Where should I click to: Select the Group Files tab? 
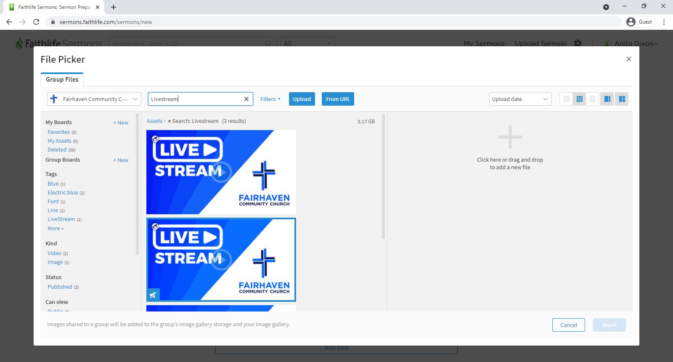(62, 80)
